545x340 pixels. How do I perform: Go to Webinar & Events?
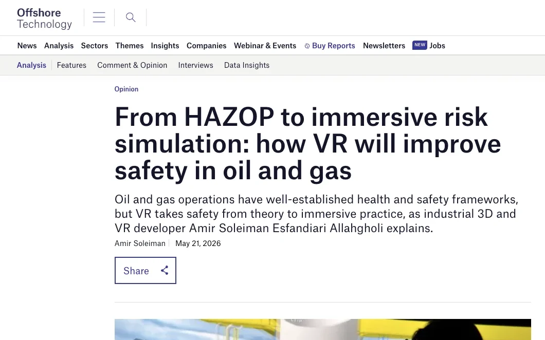(x=265, y=46)
